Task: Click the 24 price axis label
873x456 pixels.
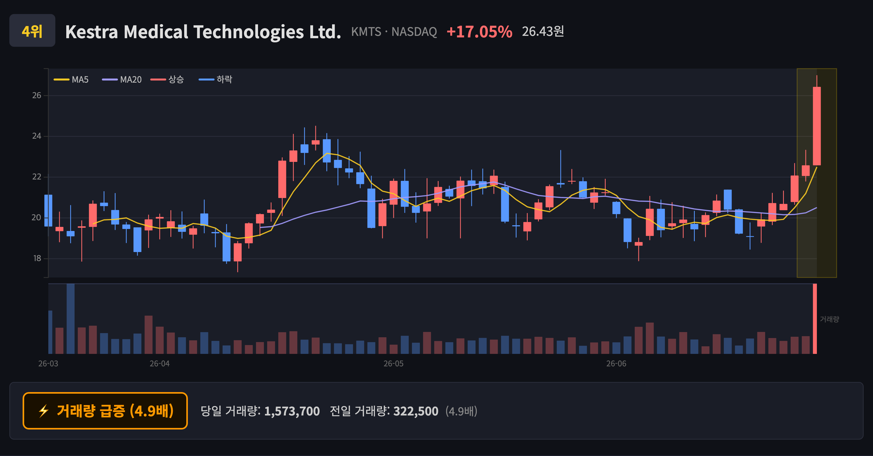Action: point(37,136)
